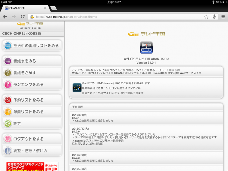The image size is (228, 171).
Task: Click the sidebar テレビ王国 CHAN-TORU header logo
Action: coord(30,26)
